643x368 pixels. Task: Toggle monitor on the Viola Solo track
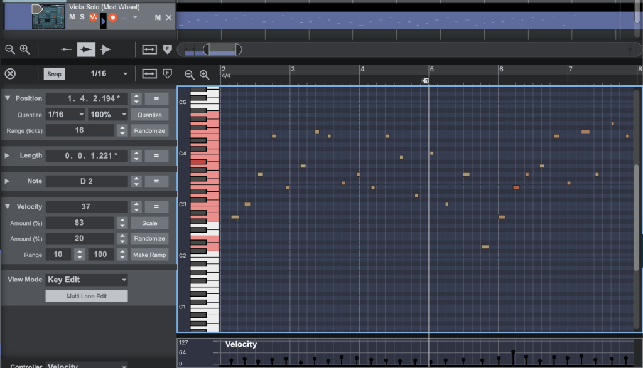pyautogui.click(x=104, y=21)
